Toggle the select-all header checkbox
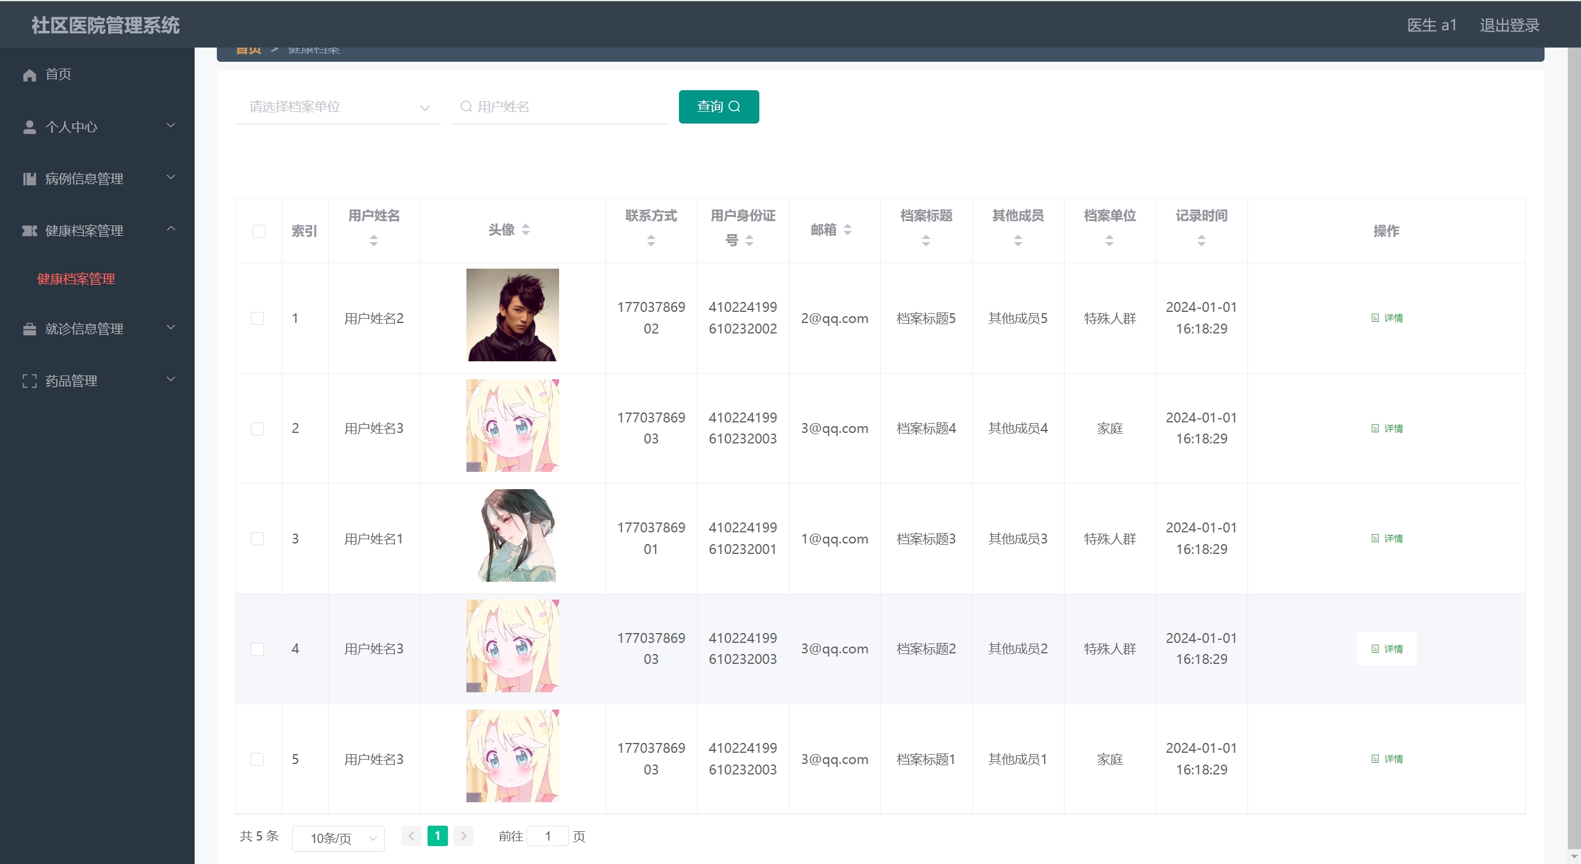 259,231
